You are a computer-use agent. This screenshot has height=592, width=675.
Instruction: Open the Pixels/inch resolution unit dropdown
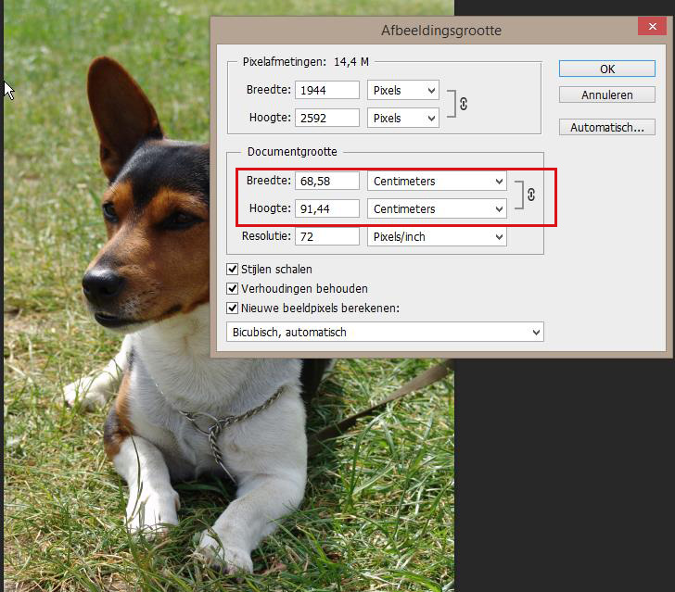pos(438,236)
